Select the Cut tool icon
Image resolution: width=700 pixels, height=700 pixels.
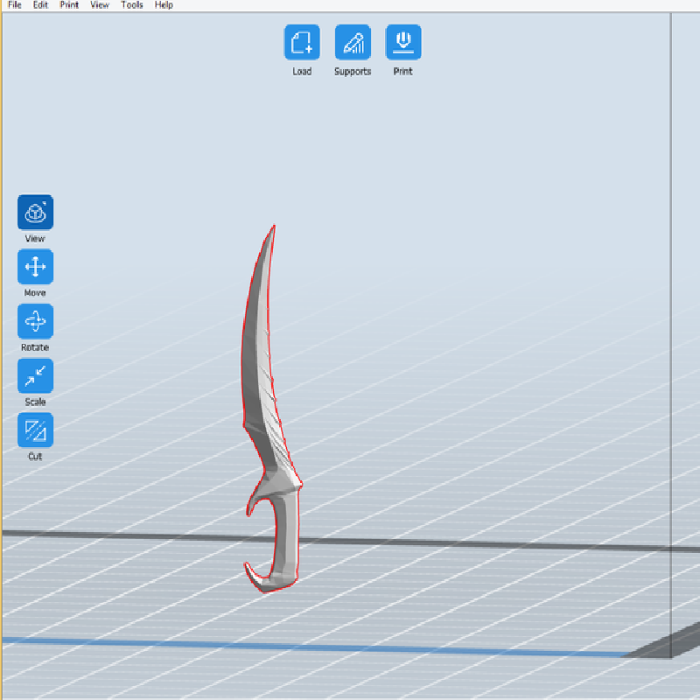35,430
